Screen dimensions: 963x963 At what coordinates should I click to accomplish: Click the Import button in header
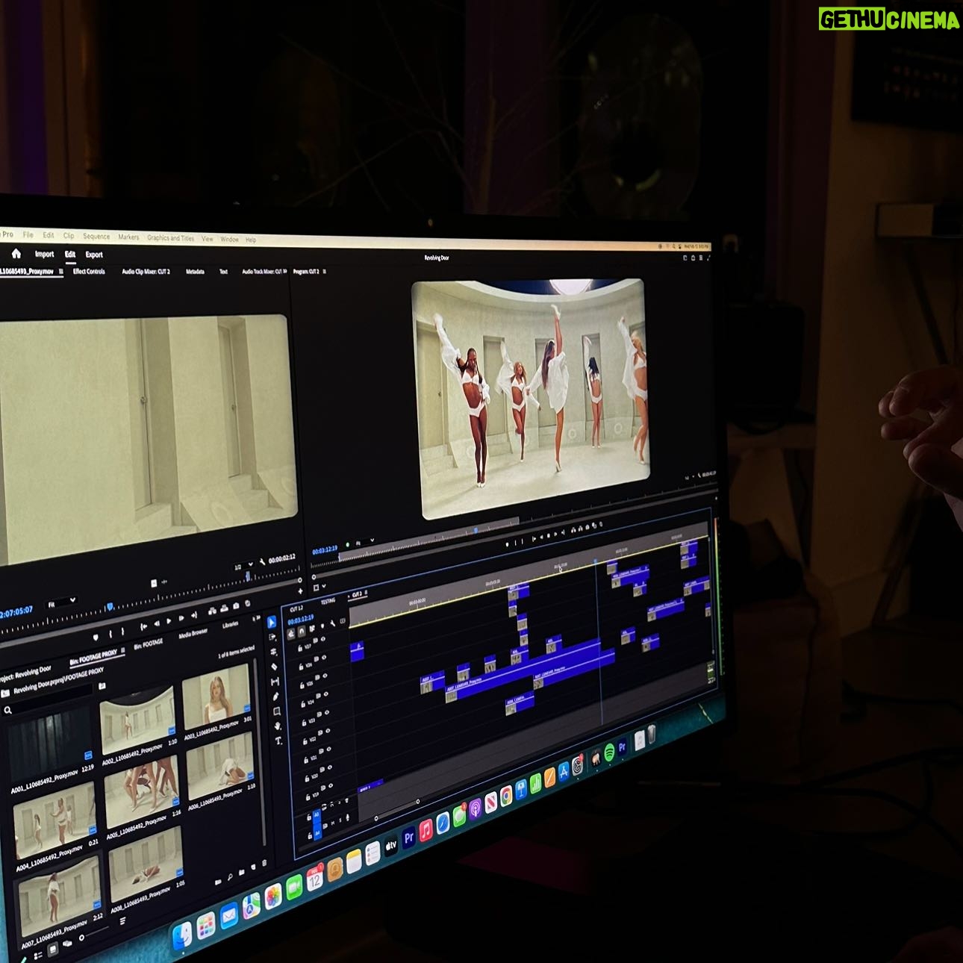[x=44, y=255]
